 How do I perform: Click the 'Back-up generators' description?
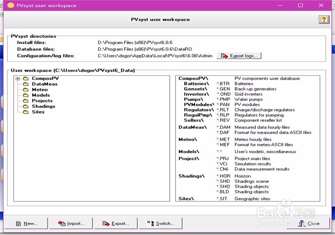[255, 89]
